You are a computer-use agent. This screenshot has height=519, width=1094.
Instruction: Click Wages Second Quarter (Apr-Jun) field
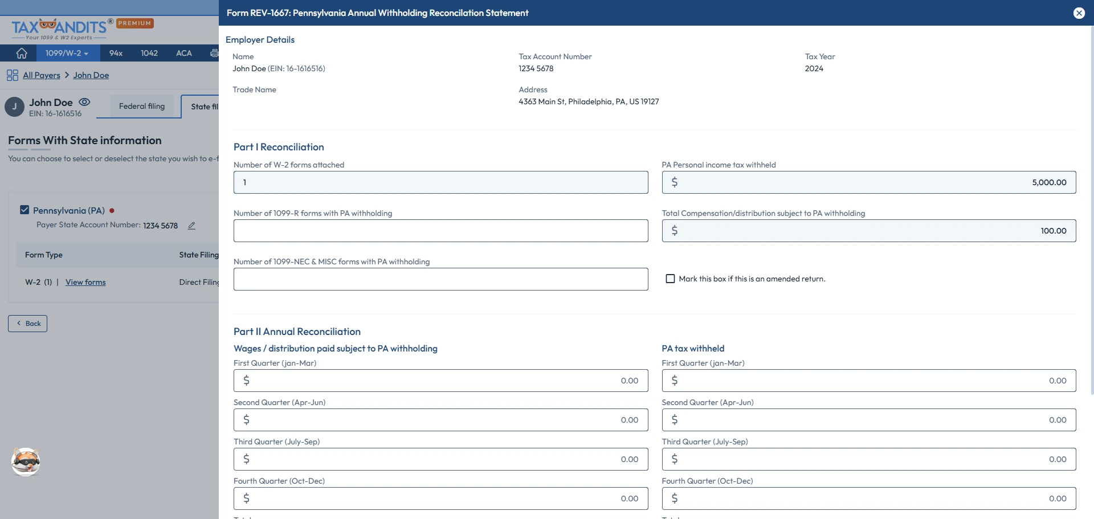click(440, 420)
